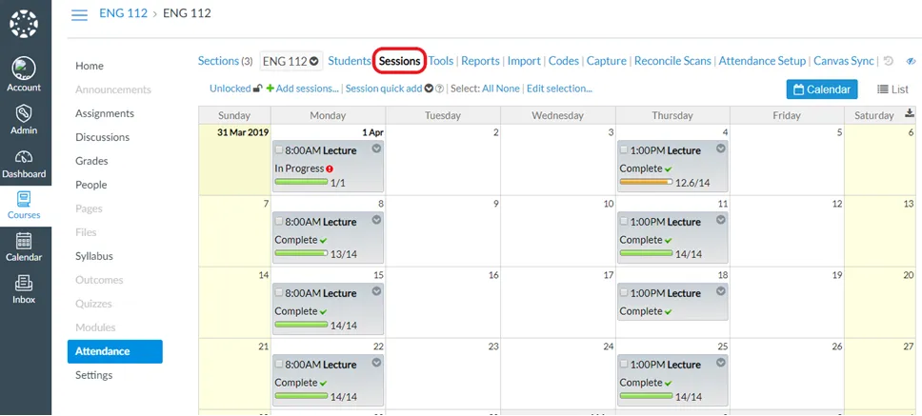Screen dimensions: 922x416
Task: Go to the Dashboard speedometer icon
Action: [x=24, y=157]
